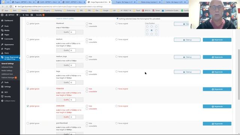Select the top-left crop position radio
Viewport: 240px width, 135px height.
coord(147,27)
